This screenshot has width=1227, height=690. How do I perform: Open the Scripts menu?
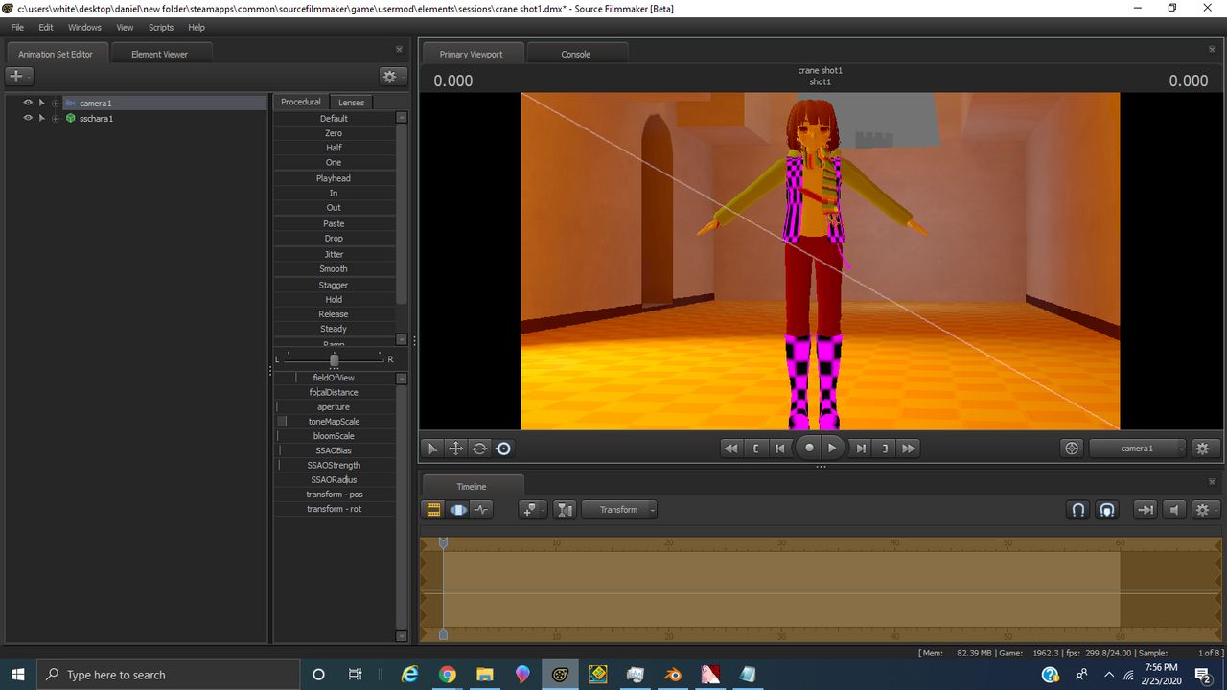click(x=161, y=28)
